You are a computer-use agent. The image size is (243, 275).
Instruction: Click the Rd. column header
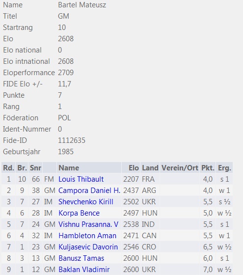(x=8, y=168)
